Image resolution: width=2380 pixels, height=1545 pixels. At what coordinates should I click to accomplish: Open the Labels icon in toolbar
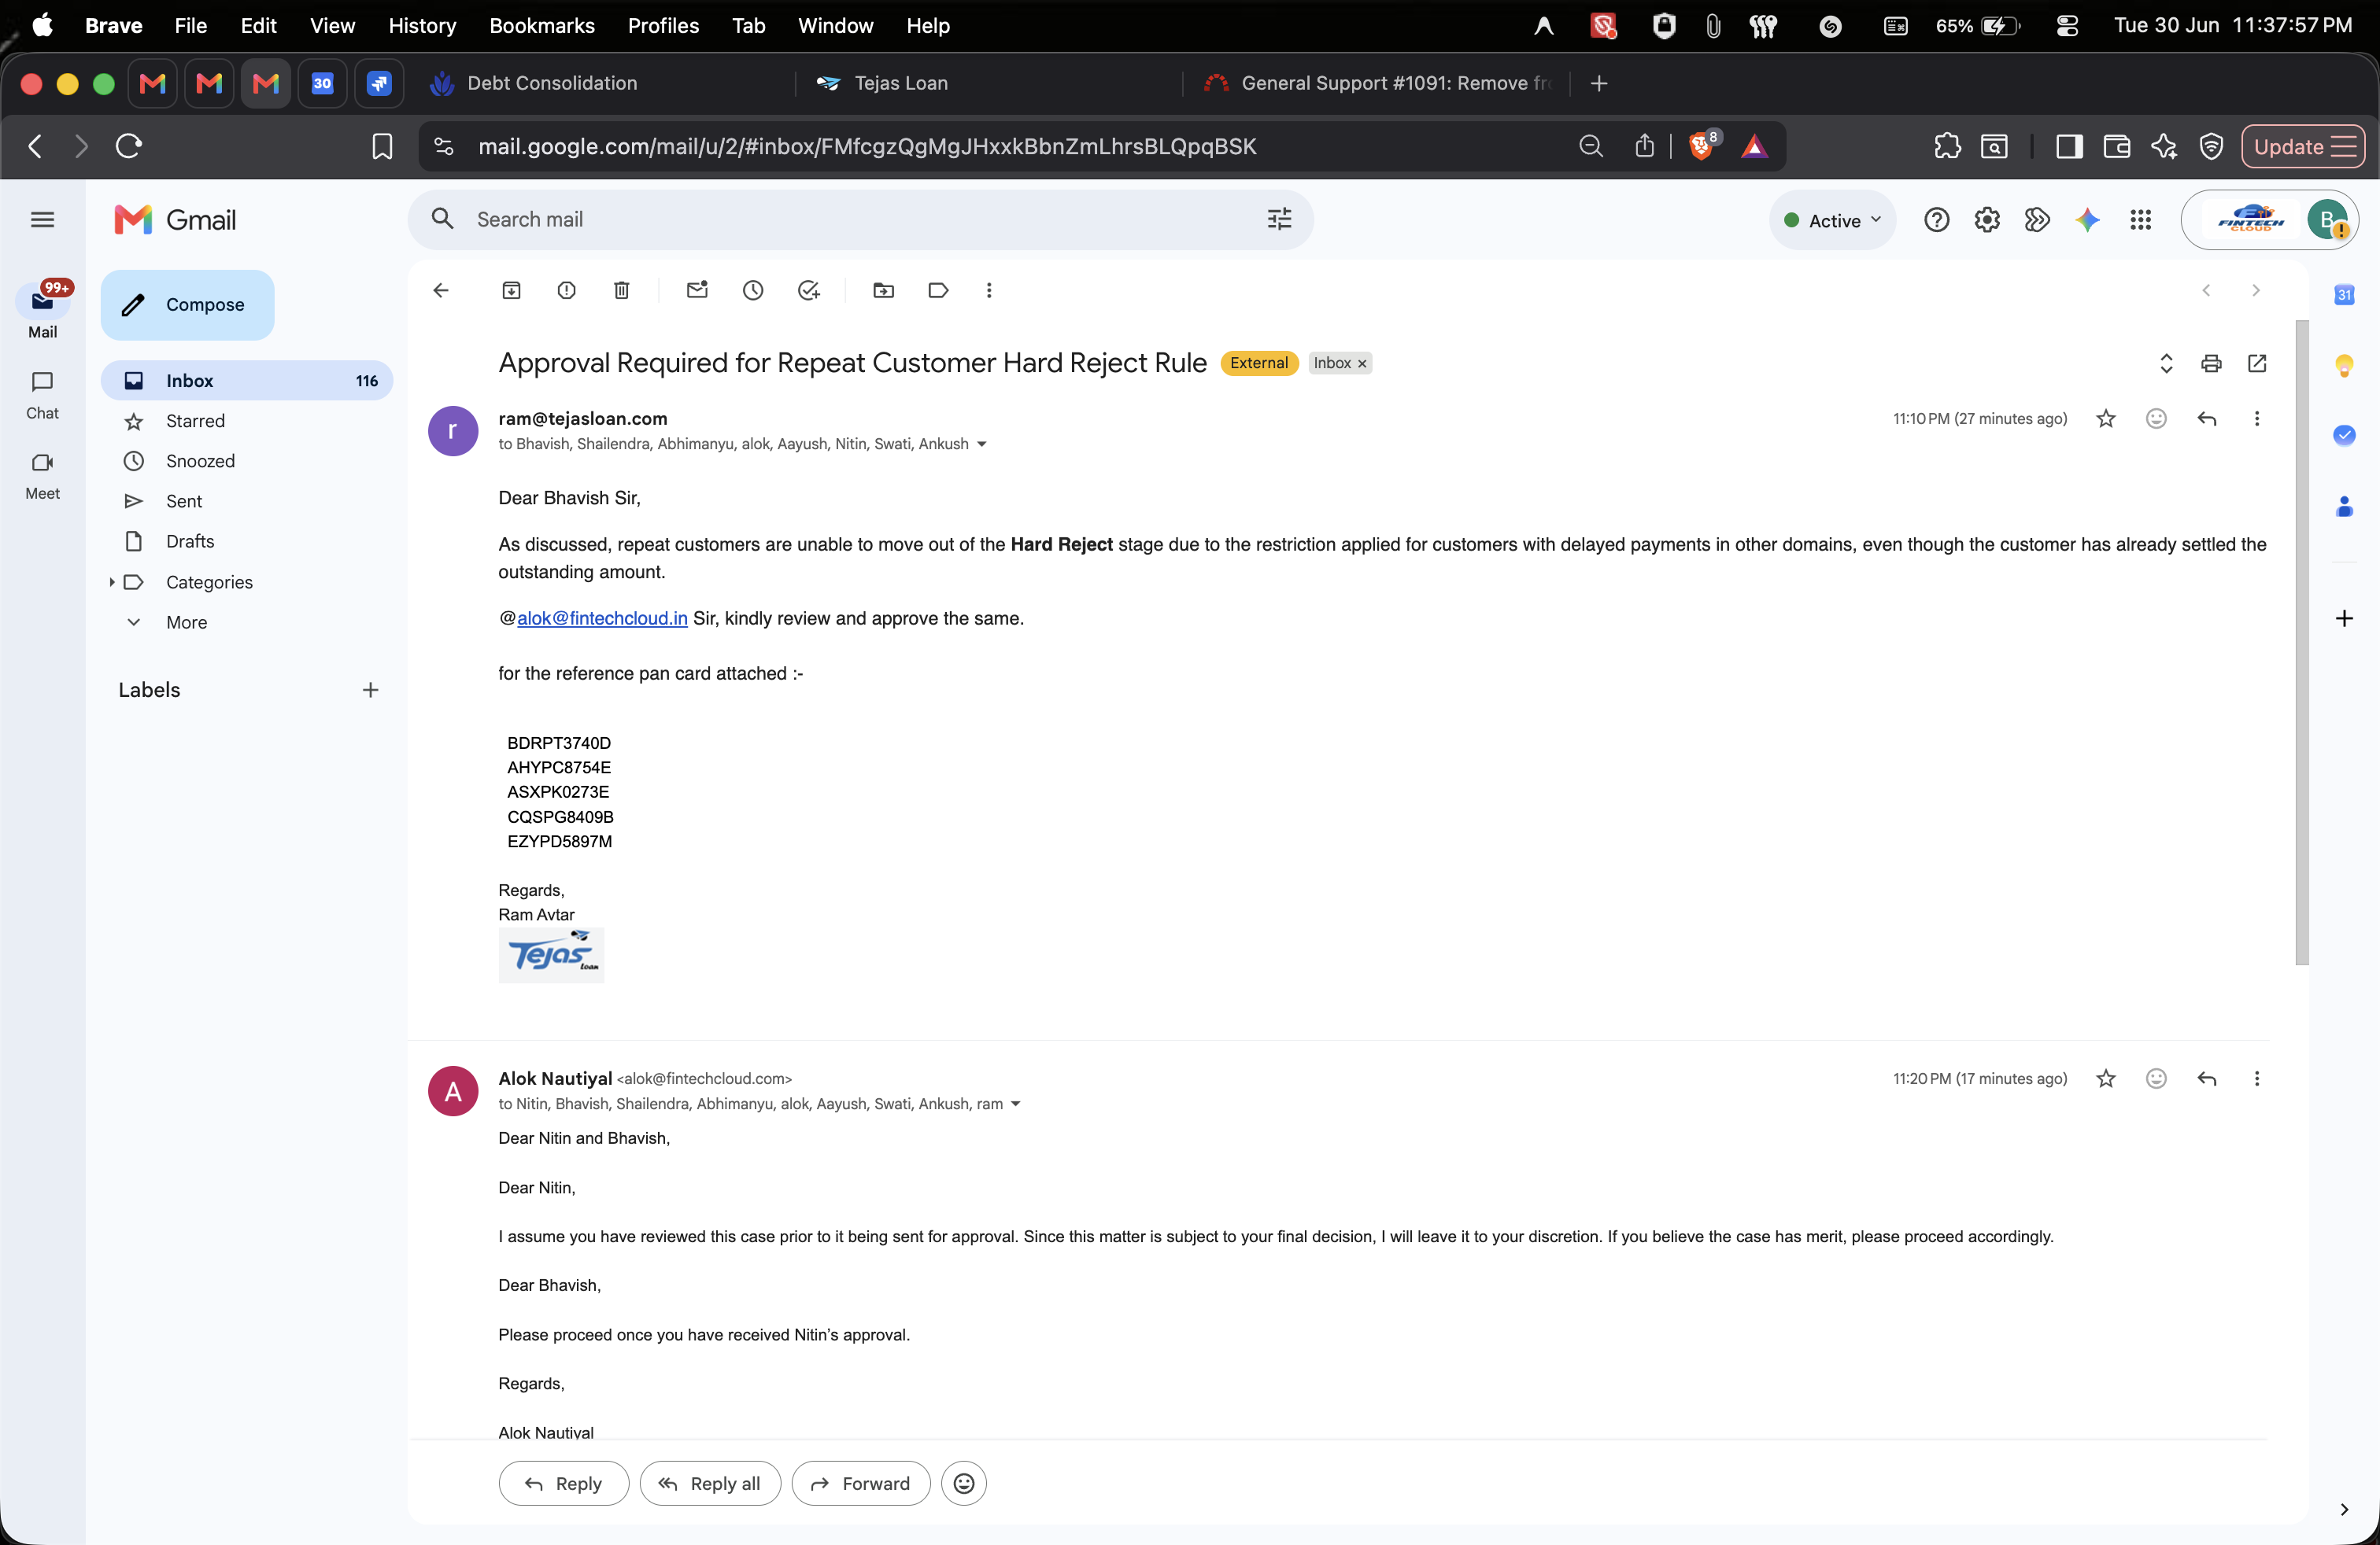pos(938,289)
